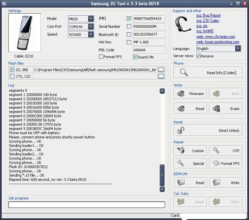Viewport: 249px width, 220px height.
Task: Browse for CTS, CSC flash file
Action: pyautogui.click(x=161, y=76)
